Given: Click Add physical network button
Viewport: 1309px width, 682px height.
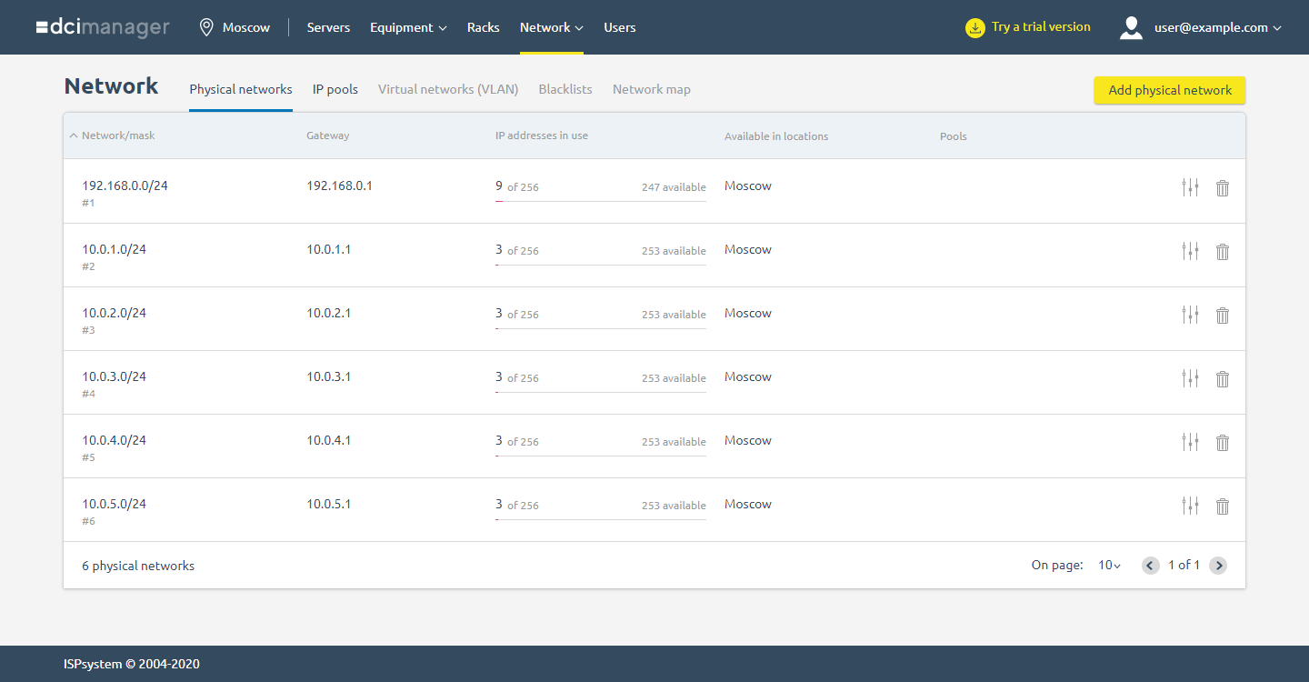Looking at the screenshot, I should pos(1169,90).
